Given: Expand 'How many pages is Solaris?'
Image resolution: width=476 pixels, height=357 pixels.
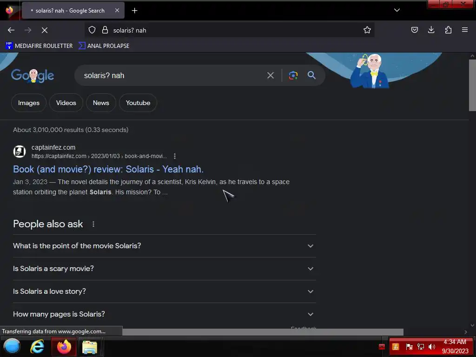Looking at the screenshot, I should (x=164, y=314).
